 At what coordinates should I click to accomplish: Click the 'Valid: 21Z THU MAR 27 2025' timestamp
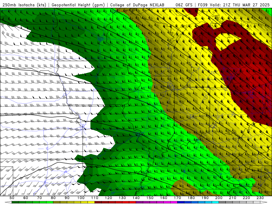(240, 5)
